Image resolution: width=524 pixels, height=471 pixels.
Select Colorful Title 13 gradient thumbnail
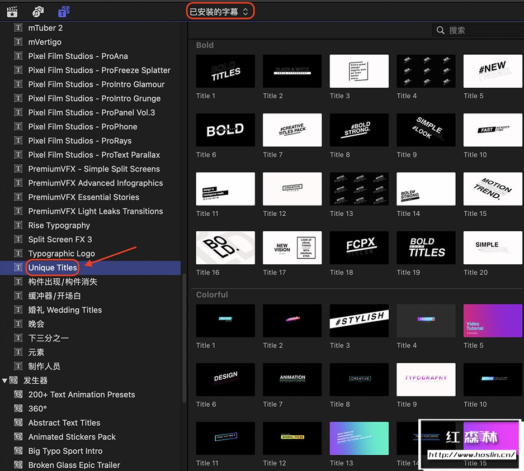pos(359,438)
